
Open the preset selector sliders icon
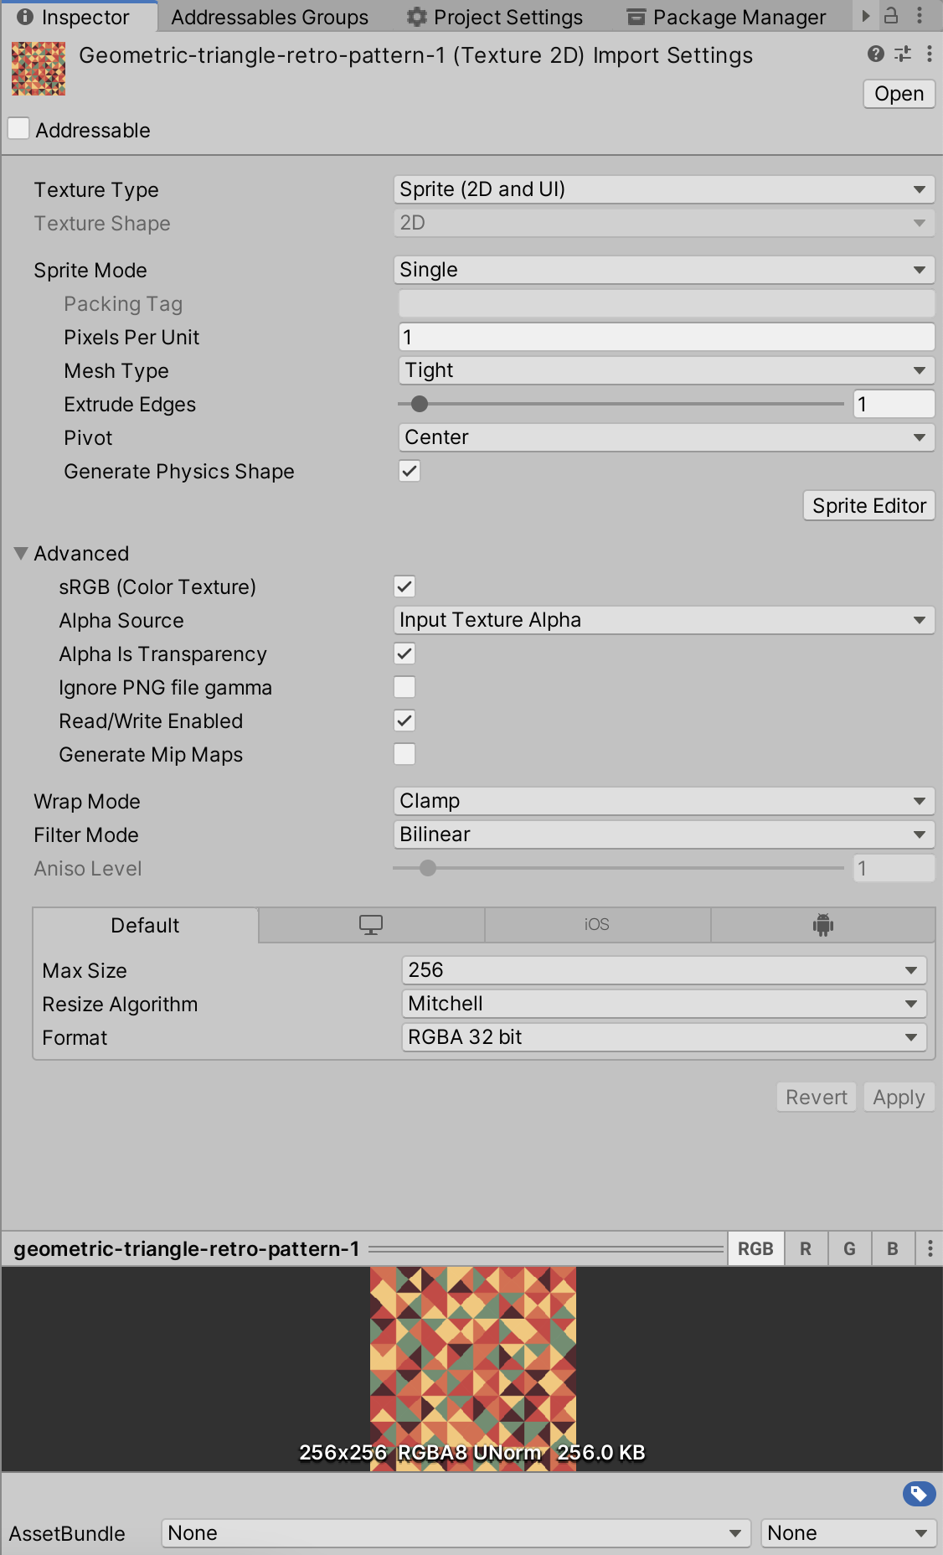[x=903, y=54]
